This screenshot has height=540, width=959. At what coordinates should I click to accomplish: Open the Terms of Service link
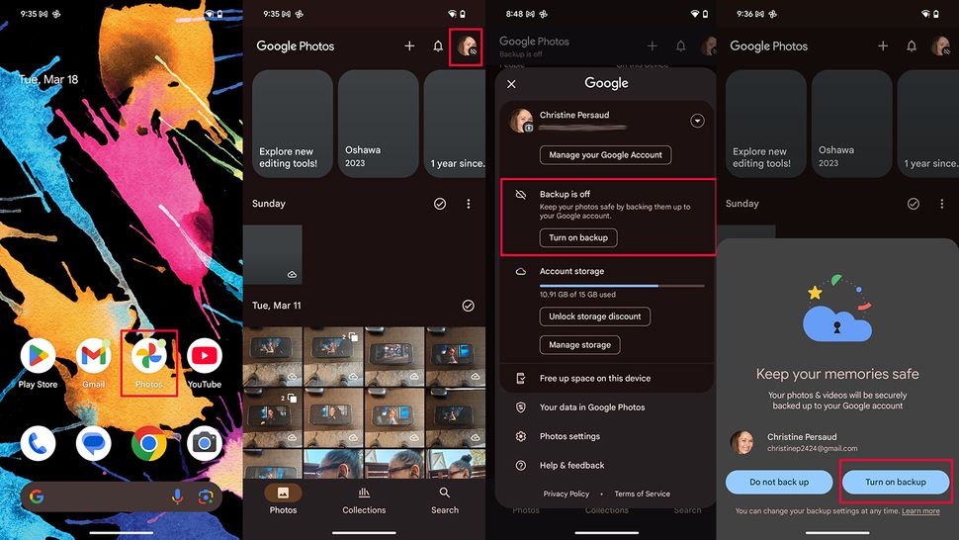643,494
